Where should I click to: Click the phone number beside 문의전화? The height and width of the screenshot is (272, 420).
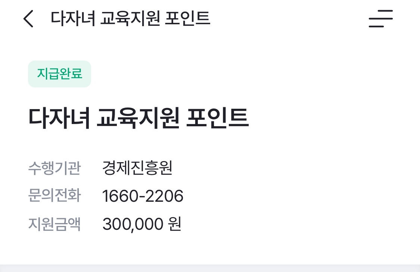[x=143, y=195]
